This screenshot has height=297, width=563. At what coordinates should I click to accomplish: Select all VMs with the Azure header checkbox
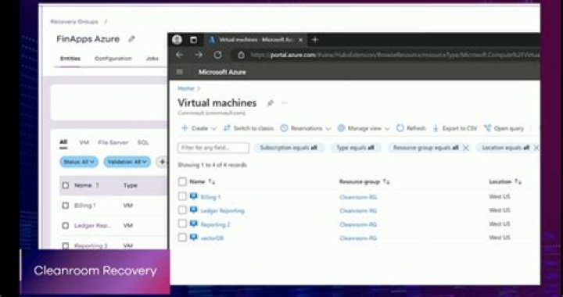(x=182, y=181)
